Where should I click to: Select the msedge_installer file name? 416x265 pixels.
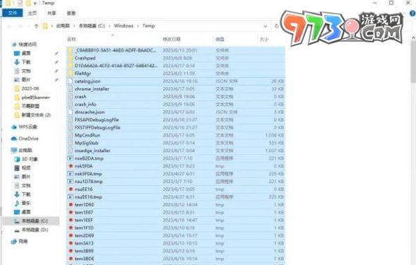point(93,151)
